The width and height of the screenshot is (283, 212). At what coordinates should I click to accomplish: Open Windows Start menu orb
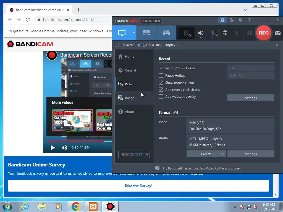tap(7, 206)
